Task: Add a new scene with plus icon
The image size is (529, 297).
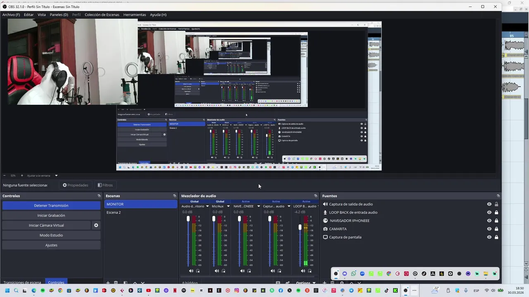Action: 108,283
